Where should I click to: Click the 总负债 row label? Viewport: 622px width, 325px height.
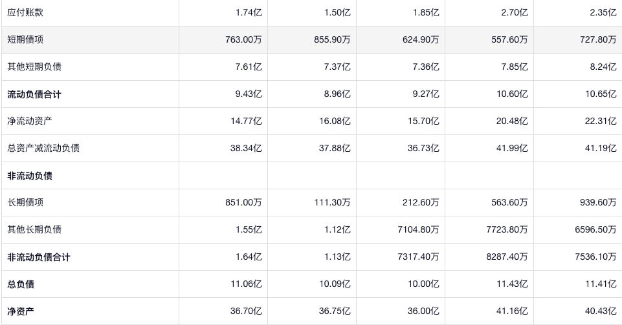point(21,284)
